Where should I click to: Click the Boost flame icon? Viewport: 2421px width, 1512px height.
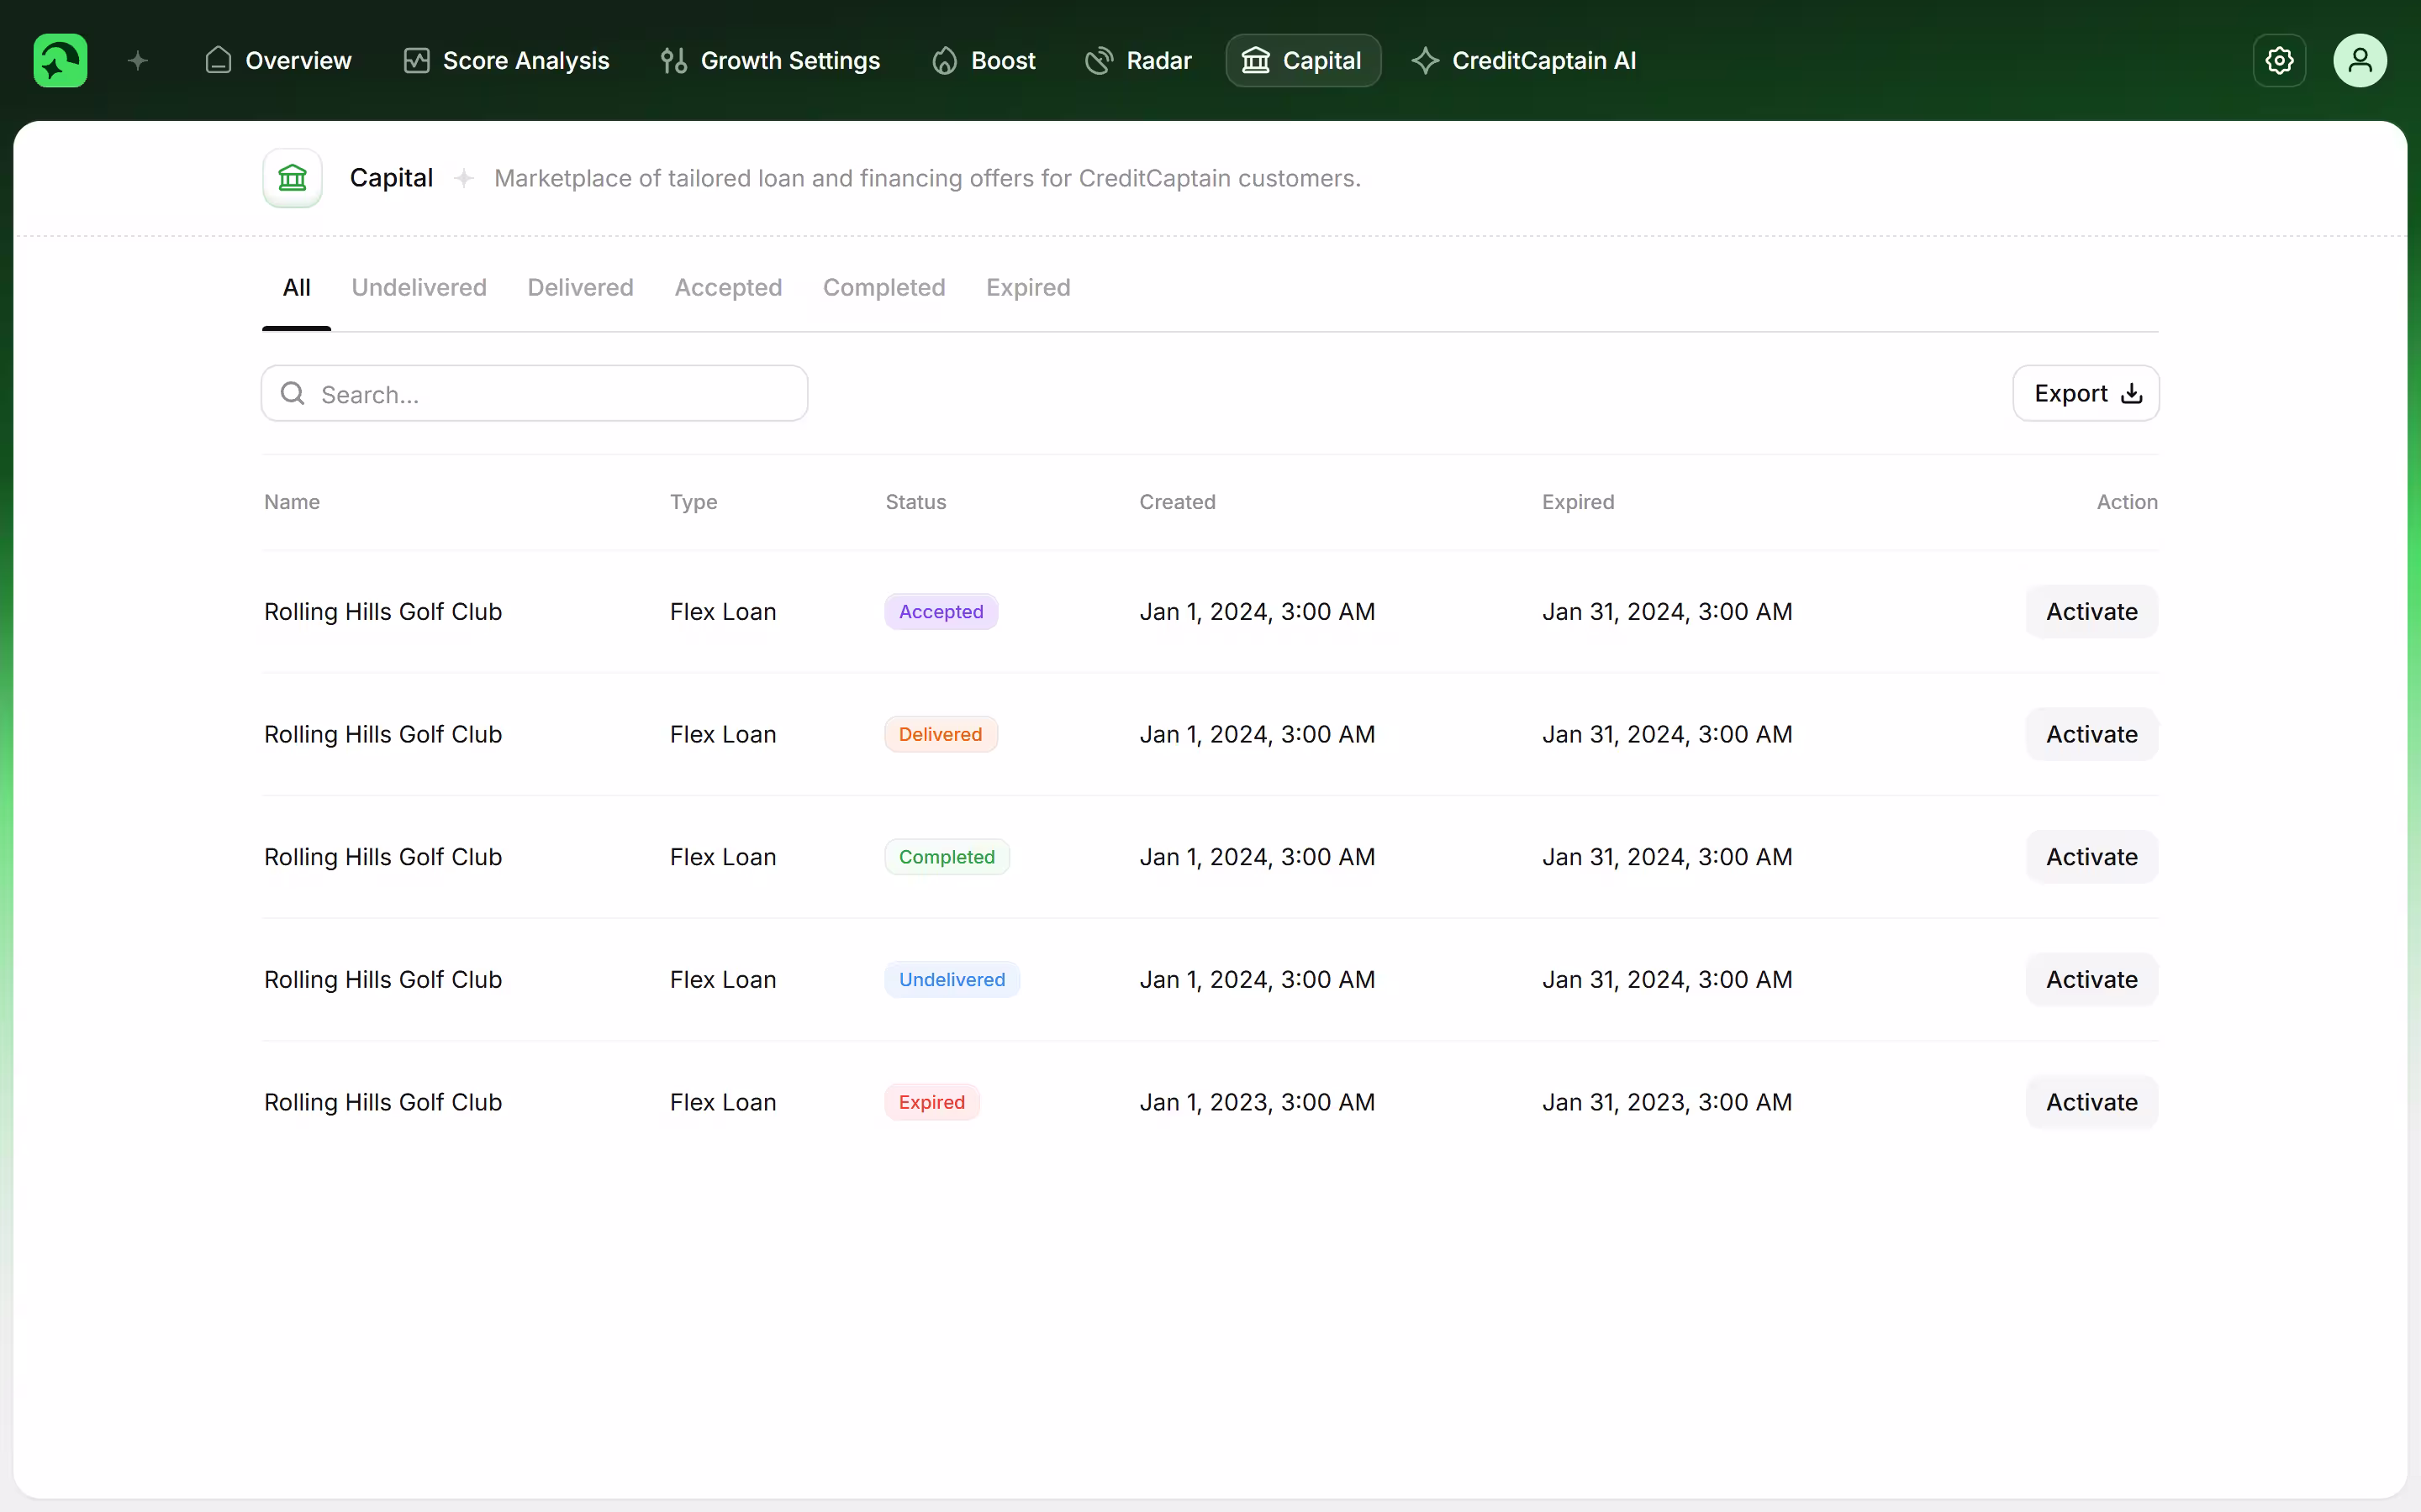click(x=944, y=61)
